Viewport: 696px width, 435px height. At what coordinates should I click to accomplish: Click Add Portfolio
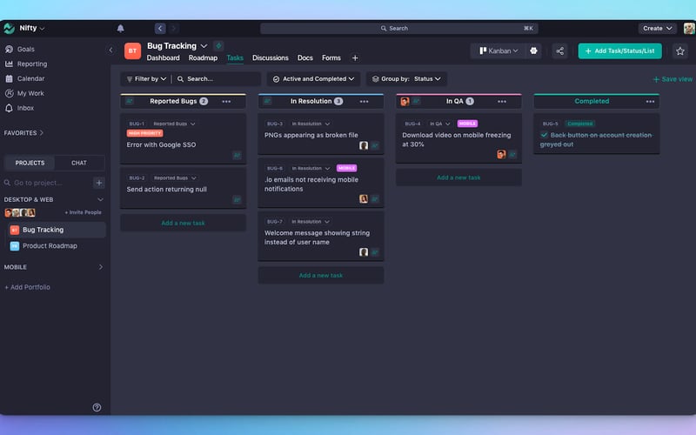point(27,287)
